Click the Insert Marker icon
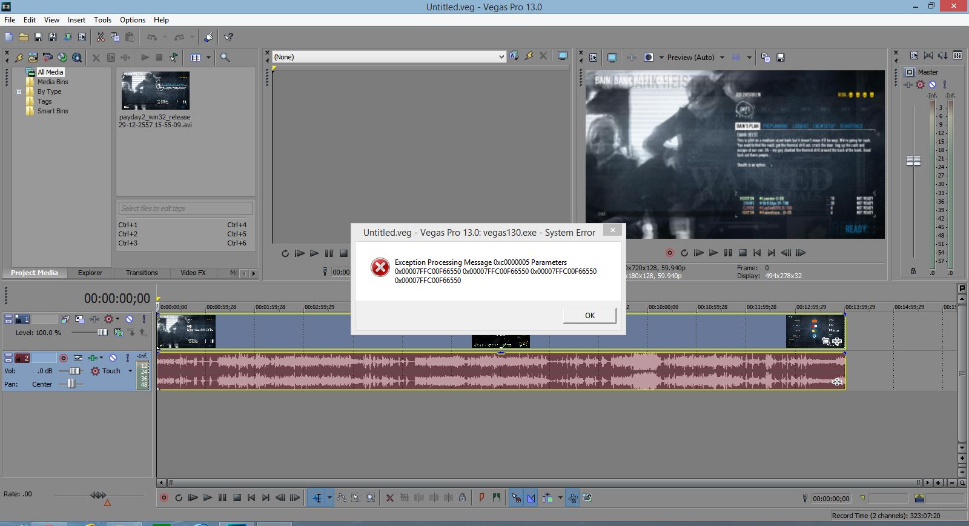969x526 pixels. tap(481, 498)
